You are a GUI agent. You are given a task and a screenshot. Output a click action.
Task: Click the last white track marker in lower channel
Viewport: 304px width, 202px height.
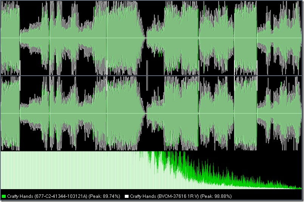pyautogui.click(x=257, y=83)
